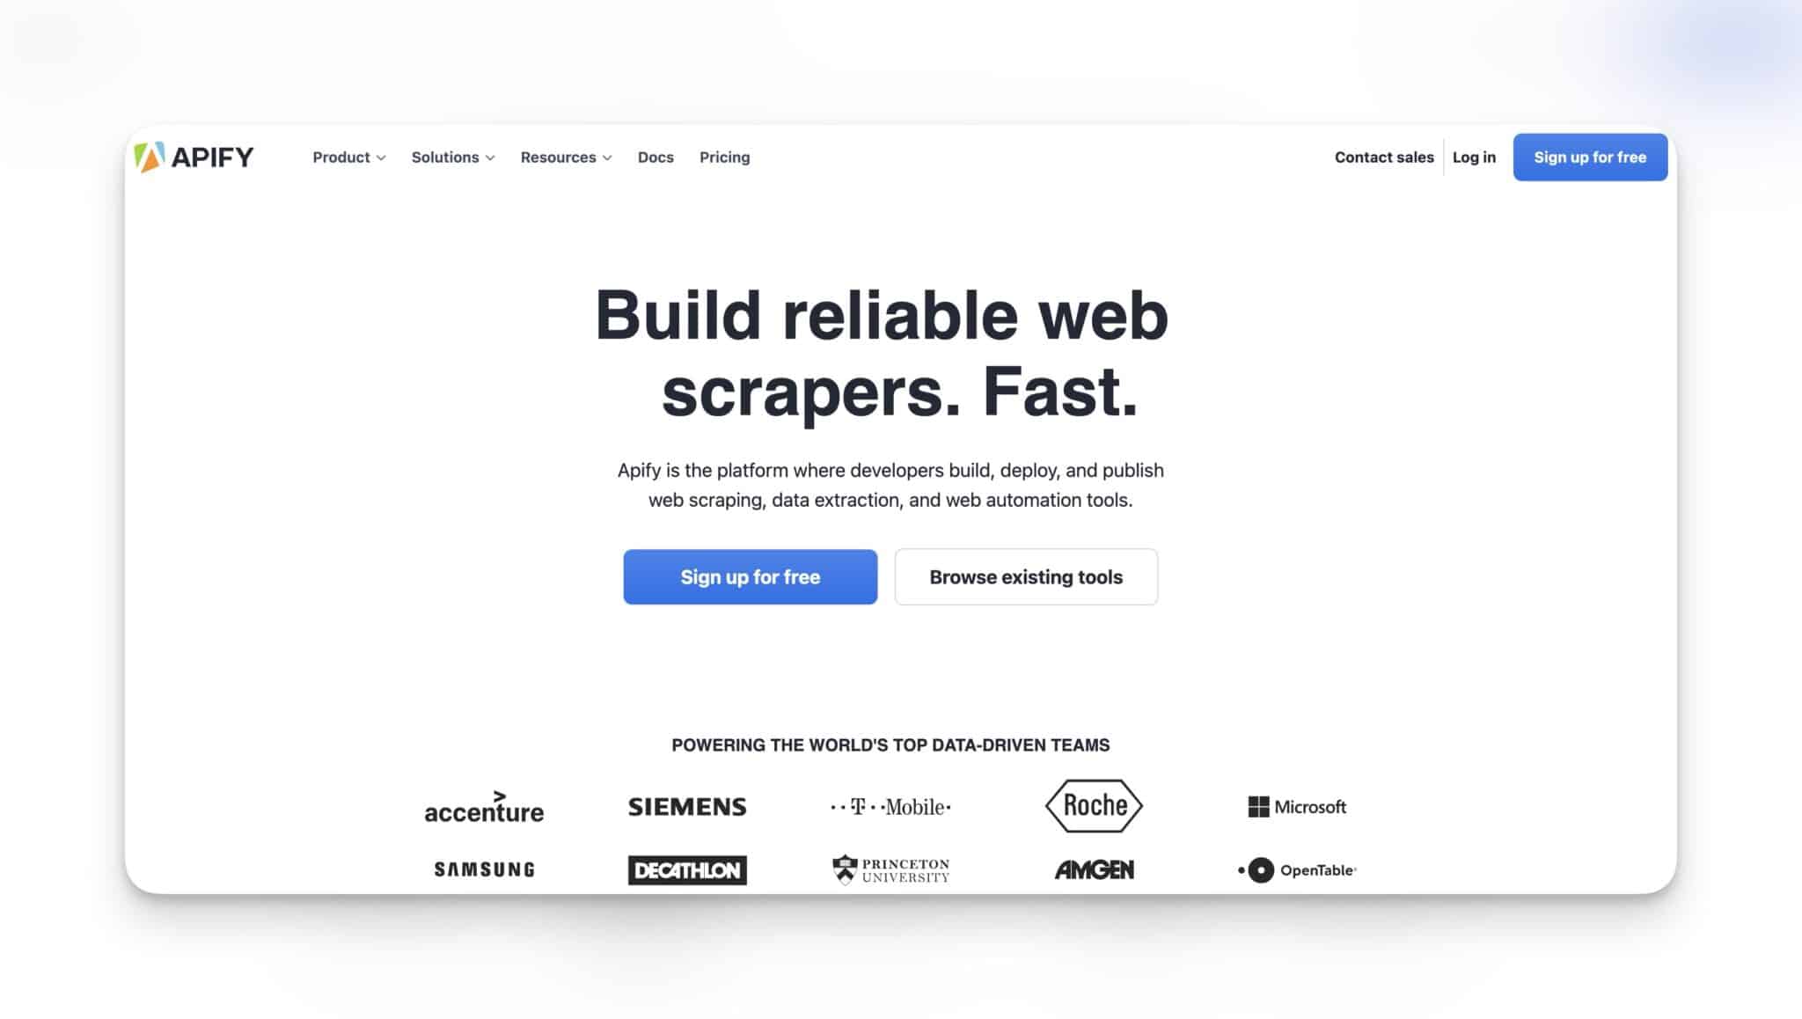Click the Browse existing tools button
Image resolution: width=1802 pixels, height=1019 pixels.
[1025, 577]
